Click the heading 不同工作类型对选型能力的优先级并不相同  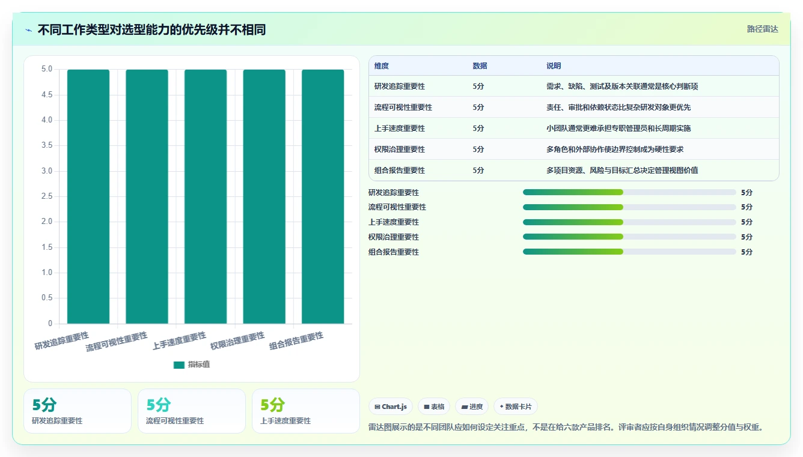pos(151,30)
